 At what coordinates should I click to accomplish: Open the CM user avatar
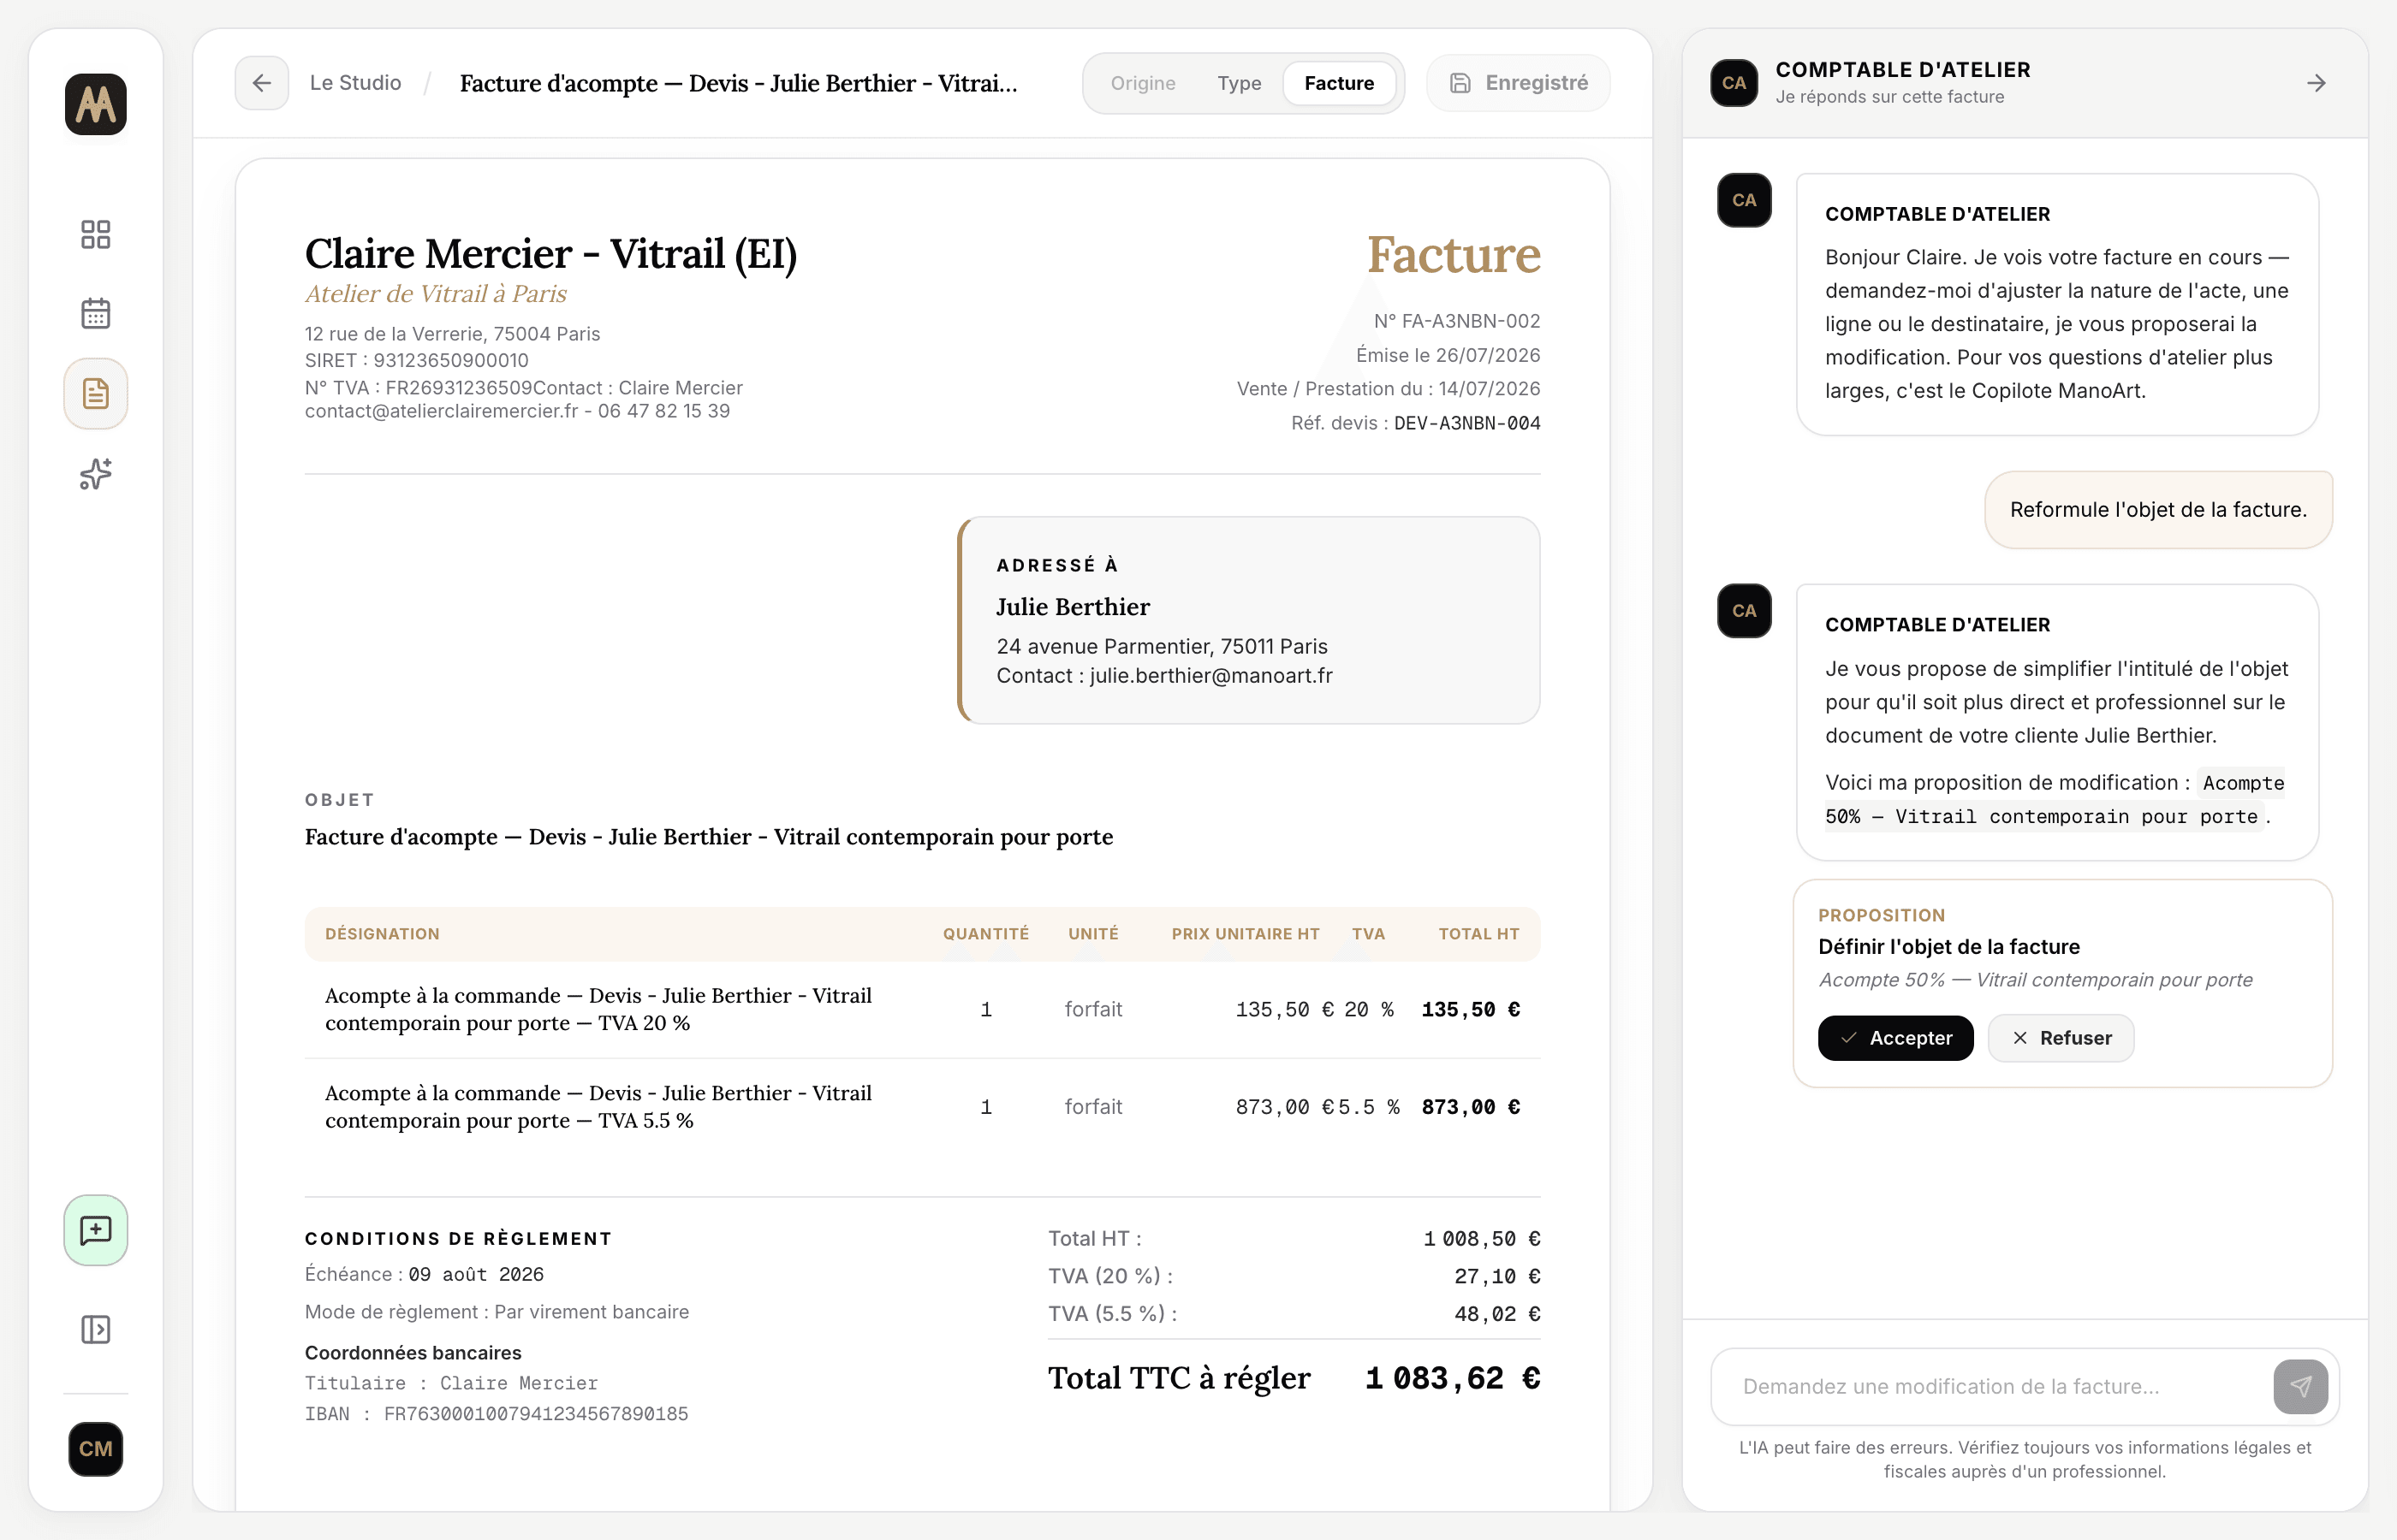(x=96, y=1449)
